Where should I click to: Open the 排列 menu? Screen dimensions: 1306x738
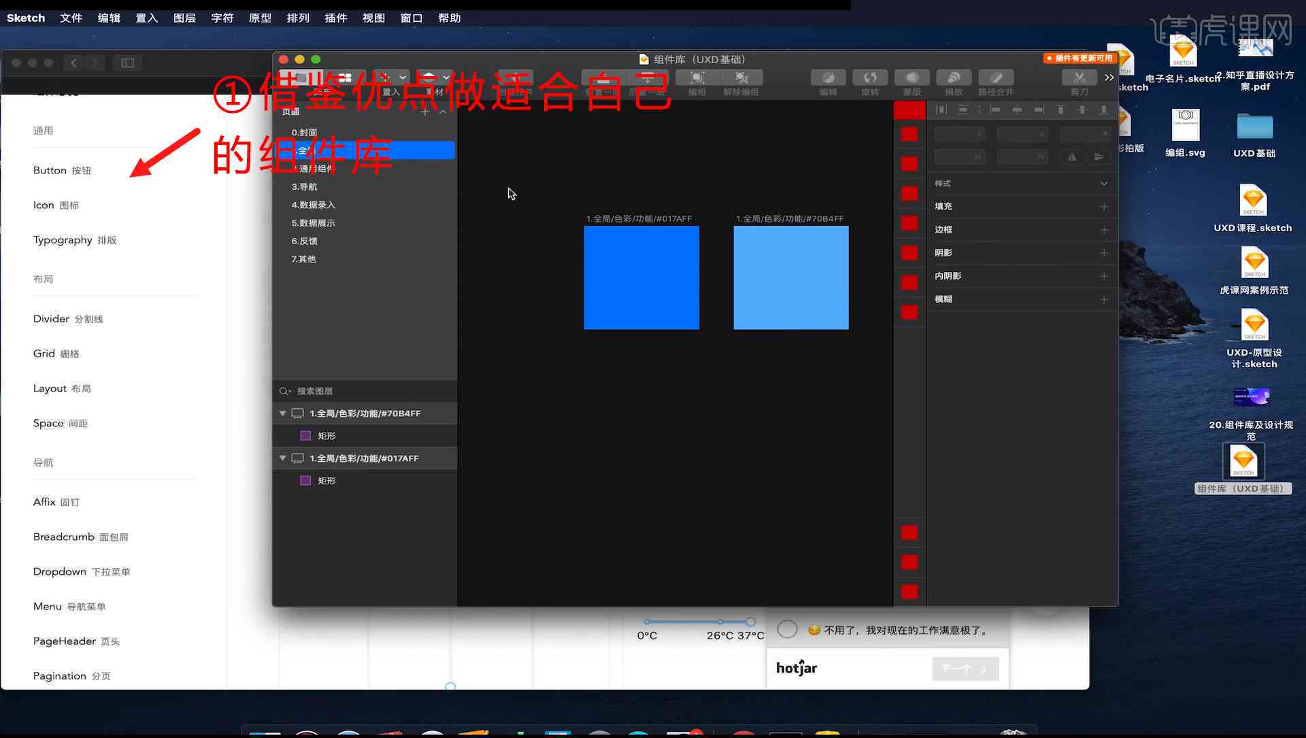(297, 18)
